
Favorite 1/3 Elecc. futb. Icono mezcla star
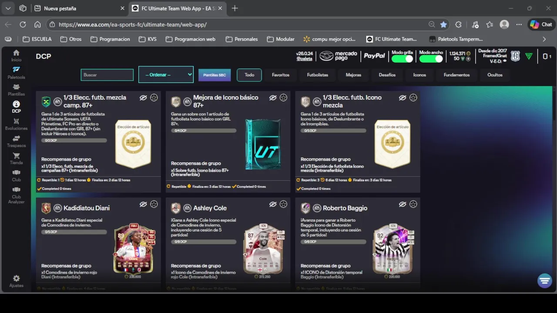click(x=413, y=98)
